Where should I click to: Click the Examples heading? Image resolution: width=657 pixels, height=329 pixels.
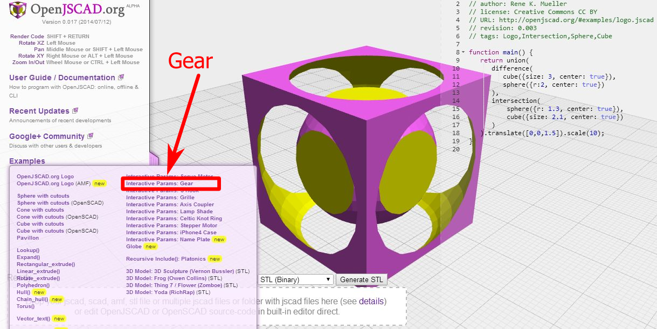pos(27,161)
